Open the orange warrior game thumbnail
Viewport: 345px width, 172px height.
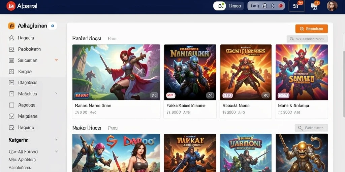click(246, 72)
